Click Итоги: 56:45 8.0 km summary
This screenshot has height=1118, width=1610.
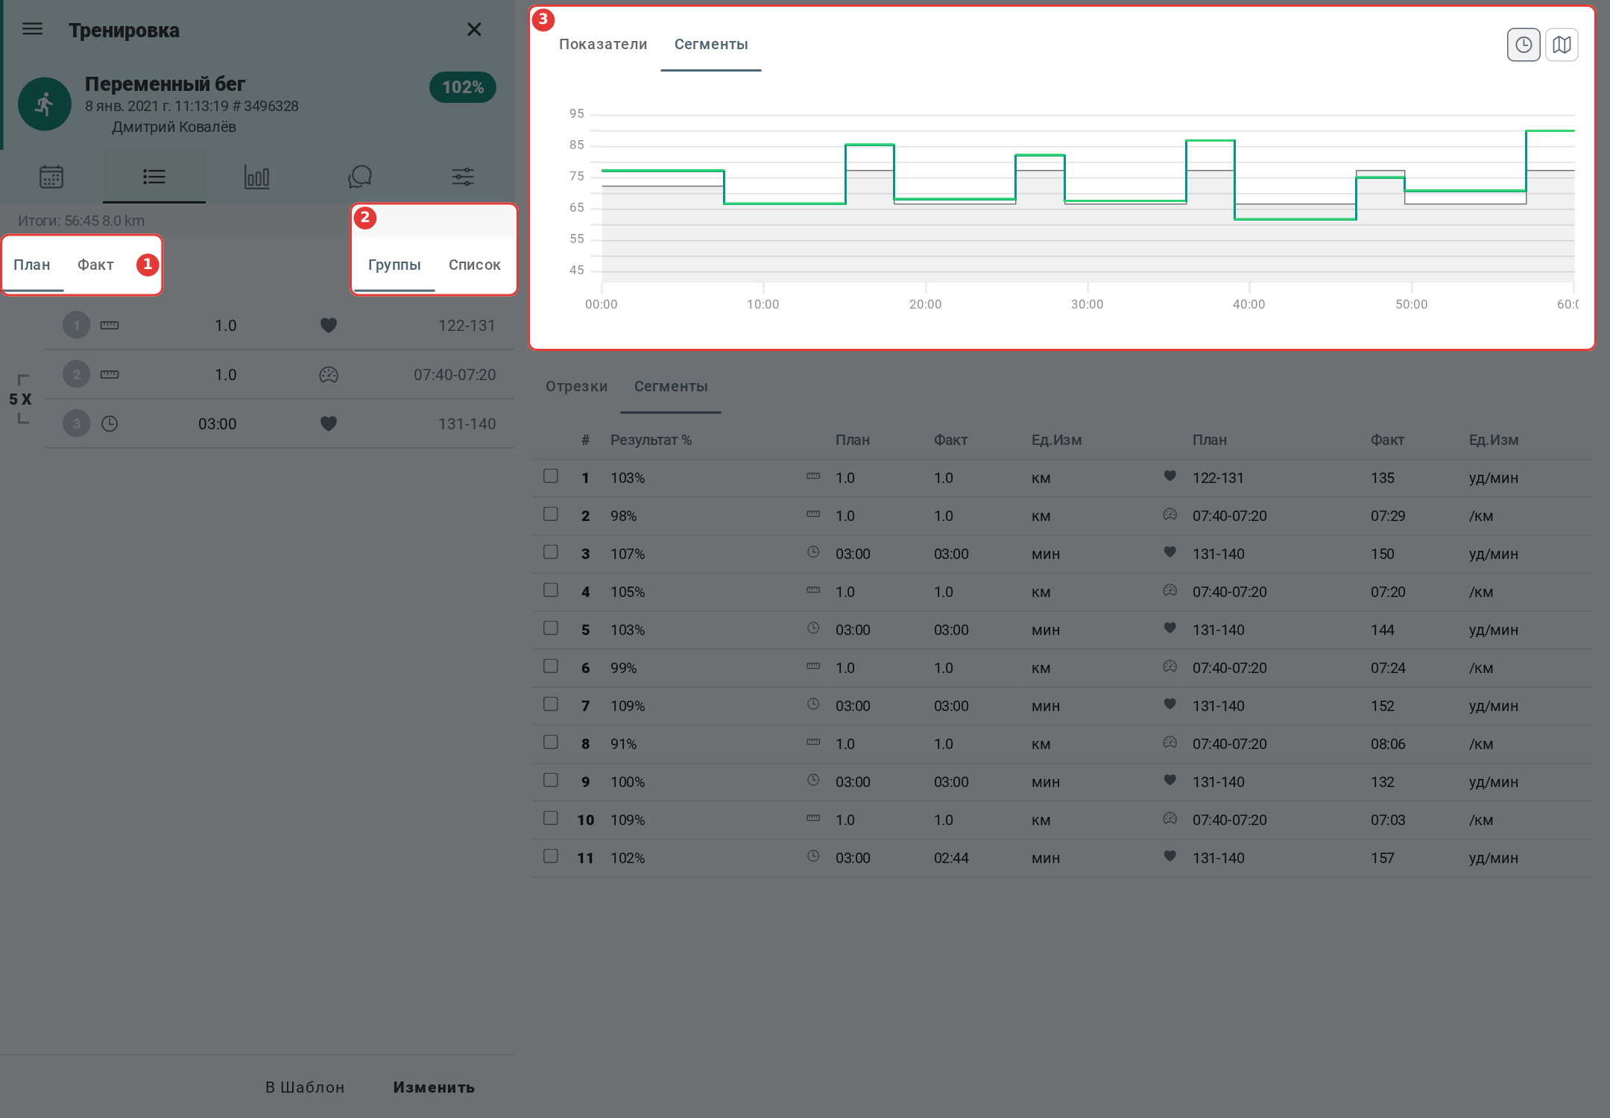[81, 221]
